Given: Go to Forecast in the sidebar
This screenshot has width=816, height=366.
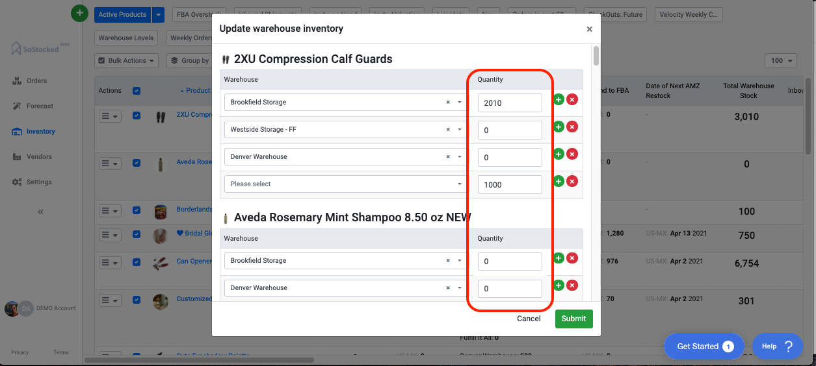Looking at the screenshot, I should coord(33,106).
